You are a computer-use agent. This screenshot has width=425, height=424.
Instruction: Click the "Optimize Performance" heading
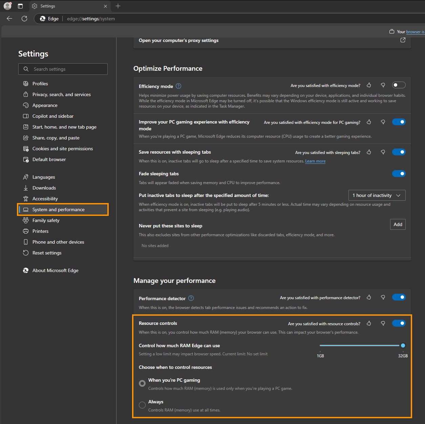(168, 68)
